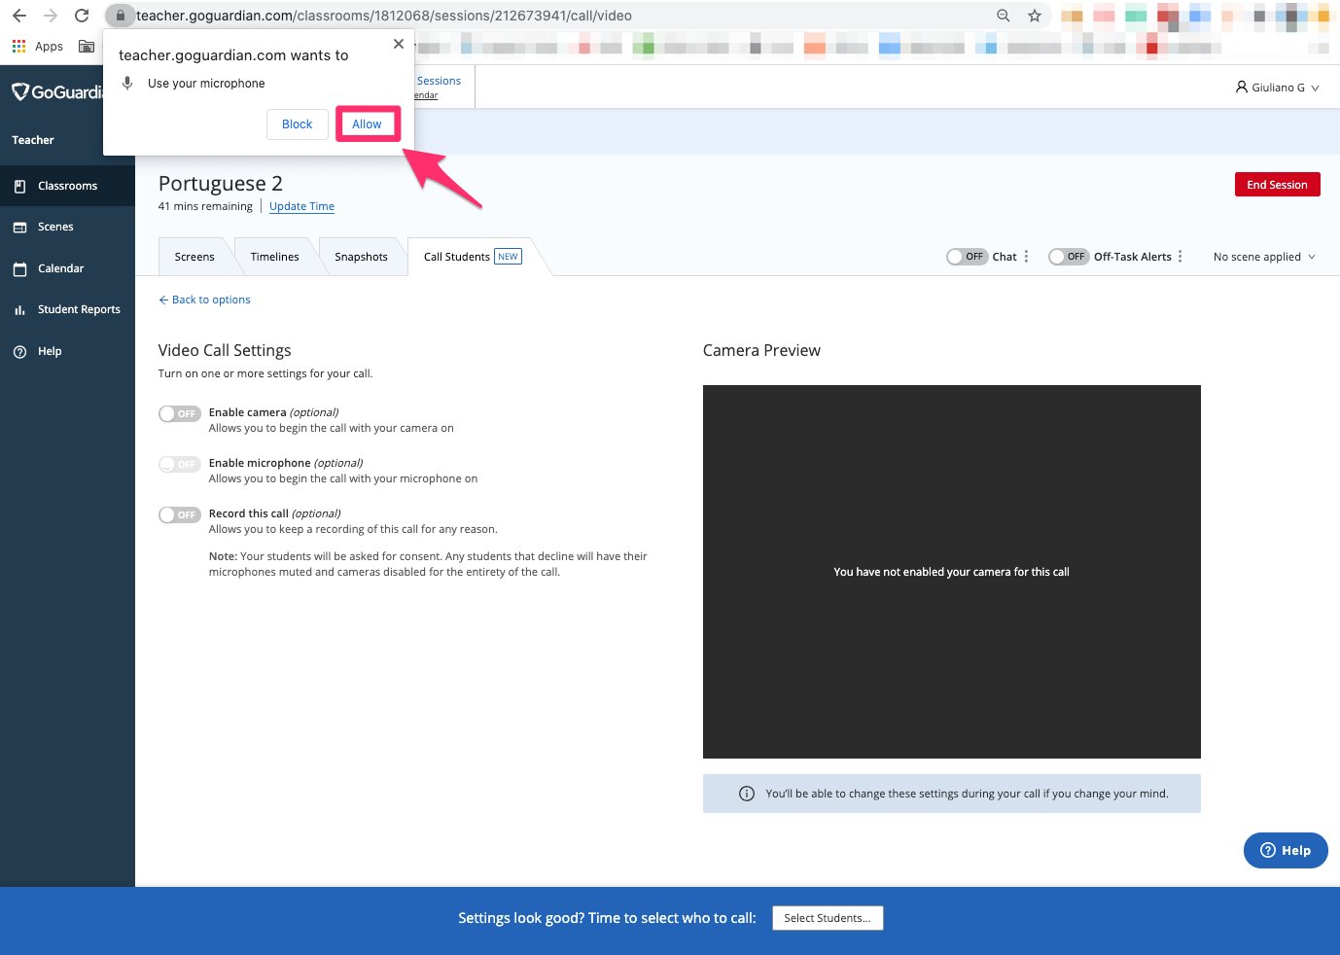
Task: Block microphone access in the popup
Action: 297,124
